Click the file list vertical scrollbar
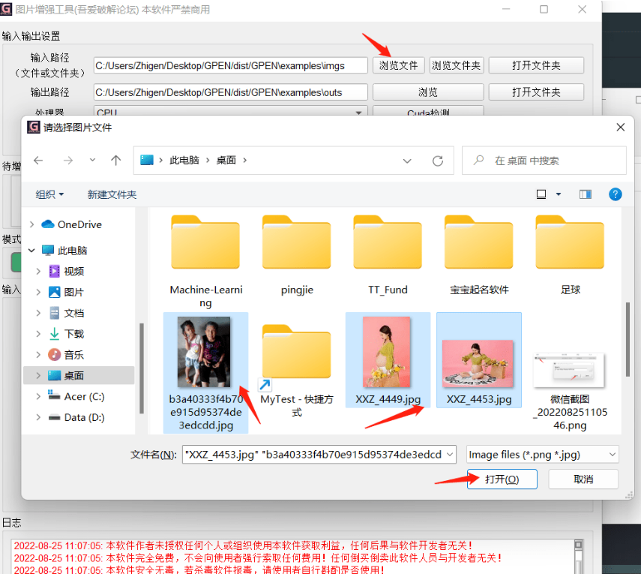 click(x=628, y=338)
